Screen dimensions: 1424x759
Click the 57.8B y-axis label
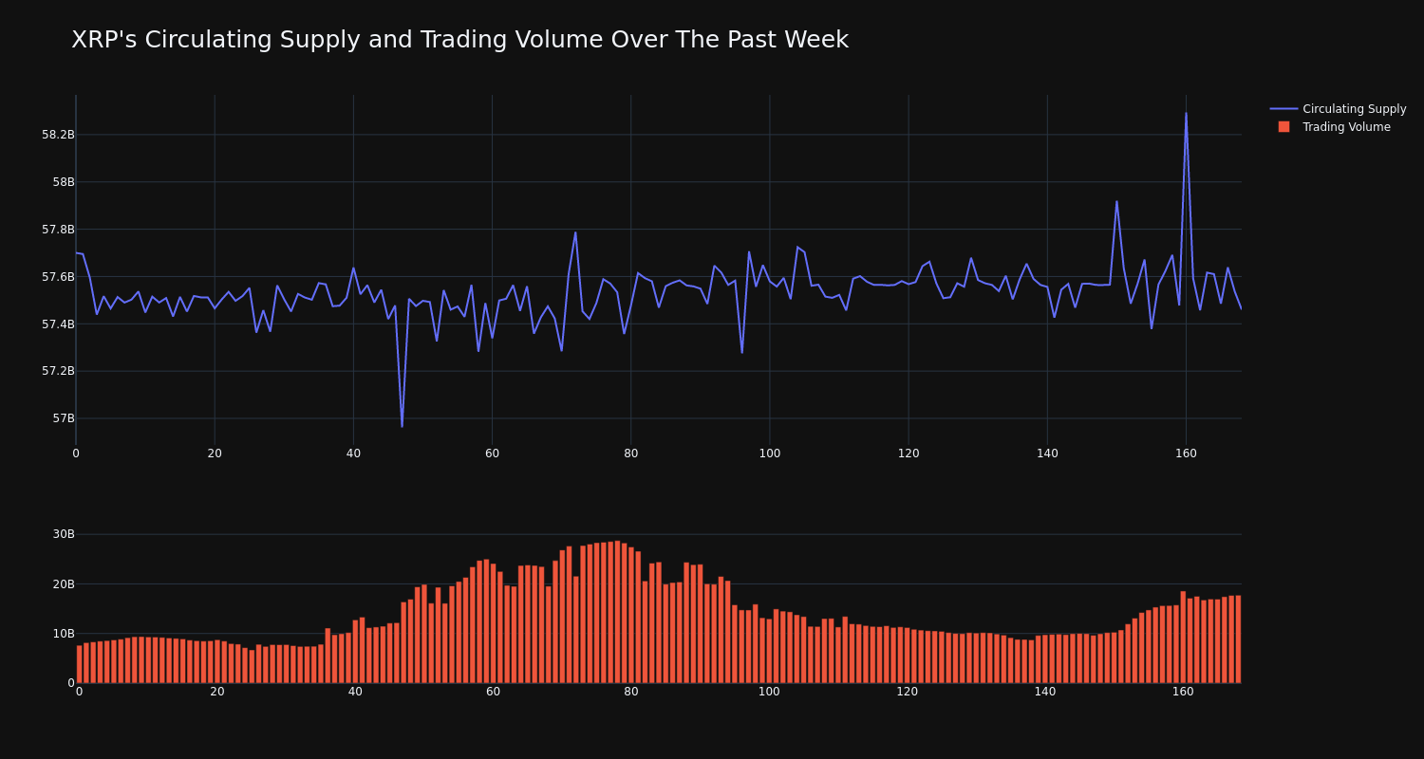pos(58,230)
